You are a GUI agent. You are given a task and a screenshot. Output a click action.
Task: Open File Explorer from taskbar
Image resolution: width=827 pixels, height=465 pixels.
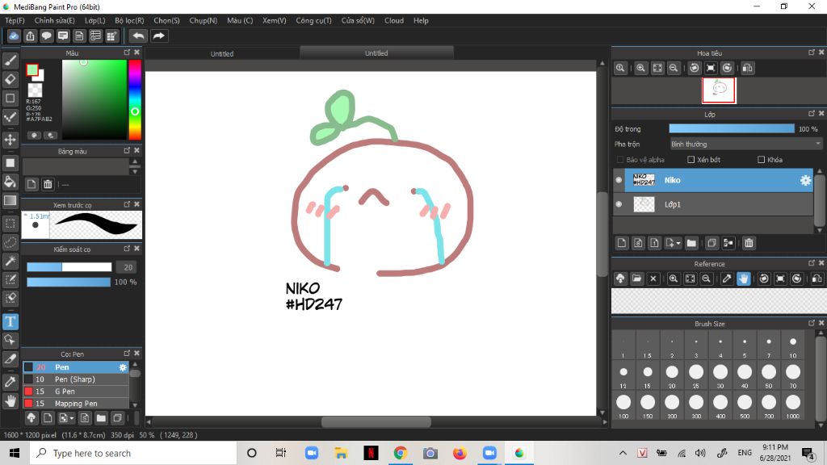342,453
